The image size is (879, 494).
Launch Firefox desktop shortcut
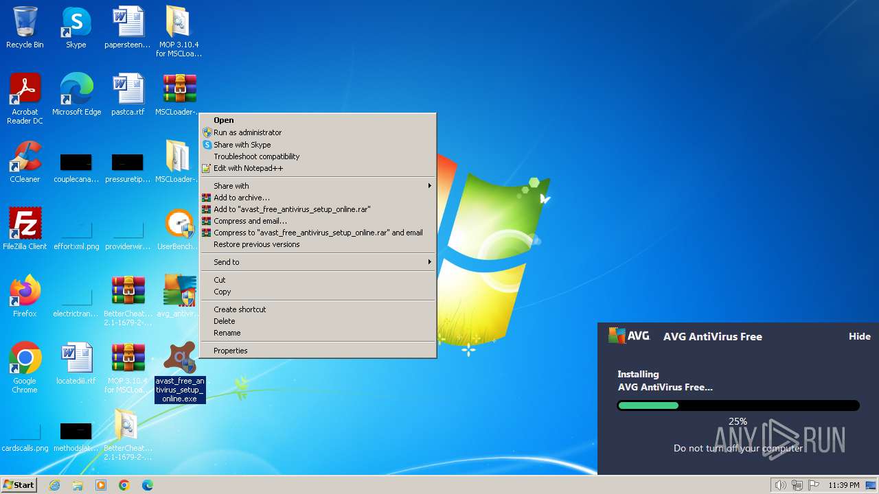25,296
